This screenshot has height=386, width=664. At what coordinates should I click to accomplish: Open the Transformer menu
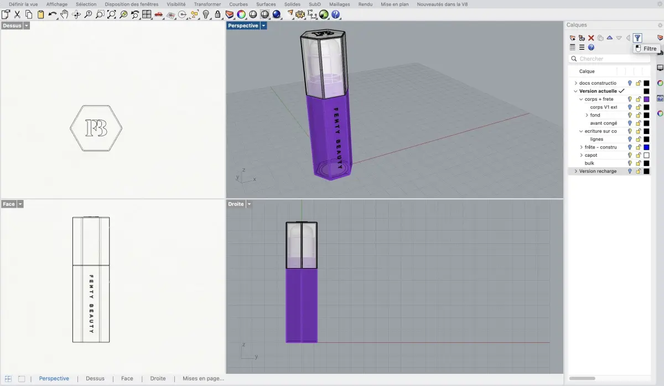point(207,4)
